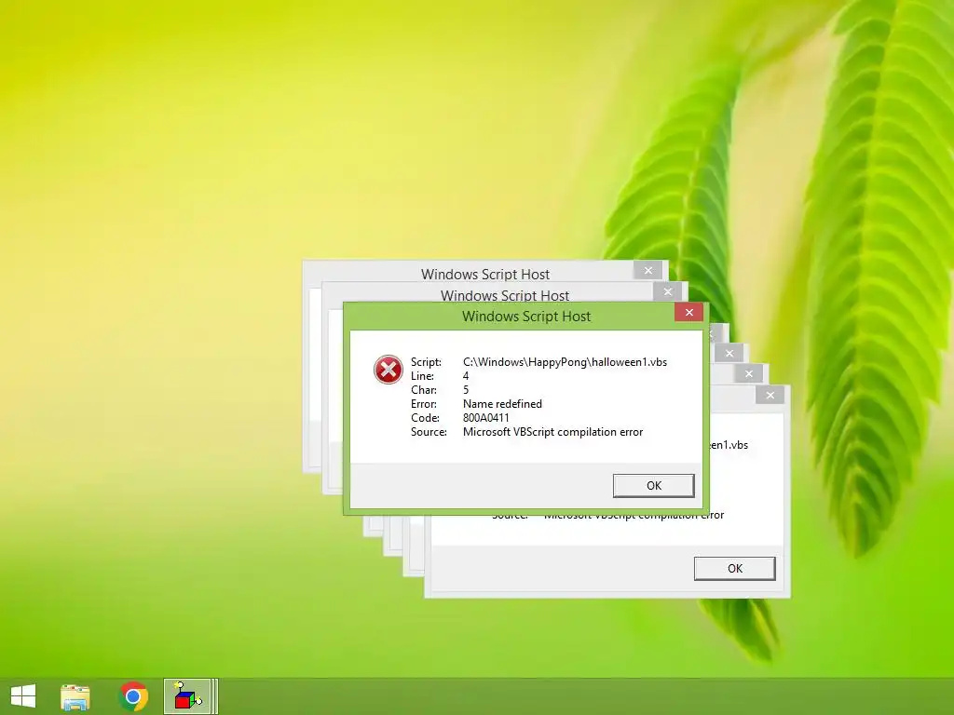The height and width of the screenshot is (715, 954).
Task: Click the Line: label
Action: [422, 376]
